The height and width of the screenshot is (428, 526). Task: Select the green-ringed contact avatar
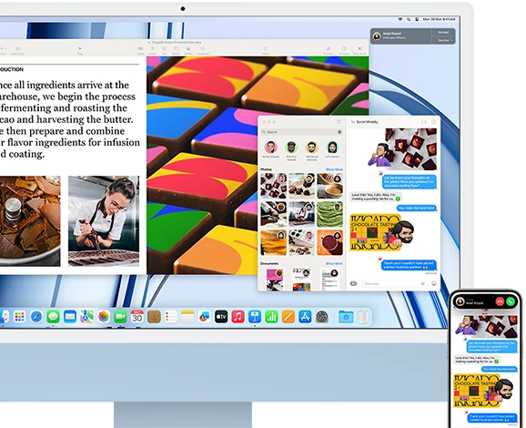[x=291, y=147]
